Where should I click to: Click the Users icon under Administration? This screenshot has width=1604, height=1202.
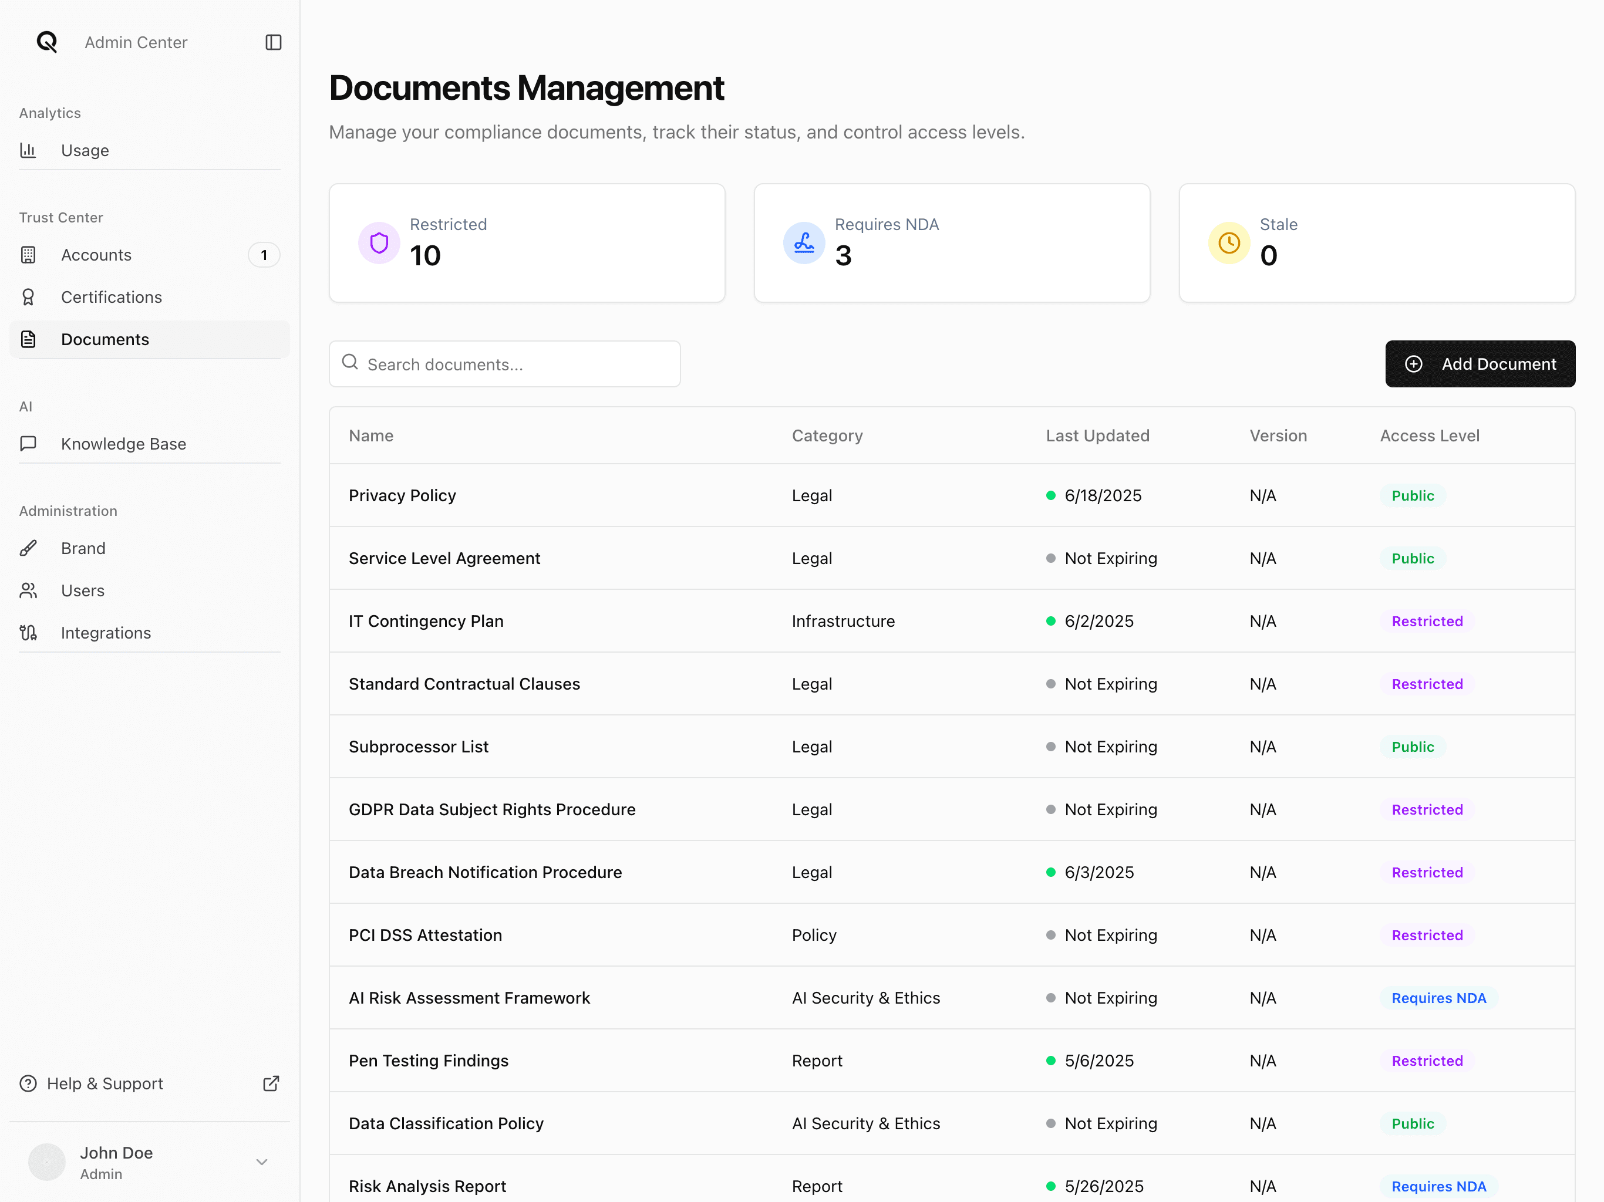29,590
